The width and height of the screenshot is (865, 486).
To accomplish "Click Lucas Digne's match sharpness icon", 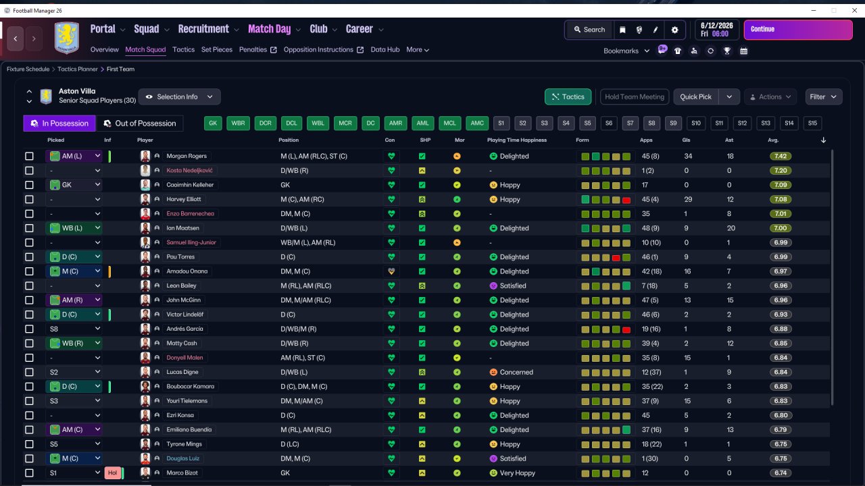I will (x=422, y=372).
